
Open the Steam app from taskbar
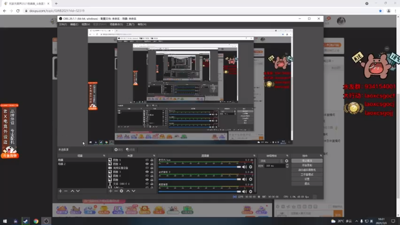[26, 221]
